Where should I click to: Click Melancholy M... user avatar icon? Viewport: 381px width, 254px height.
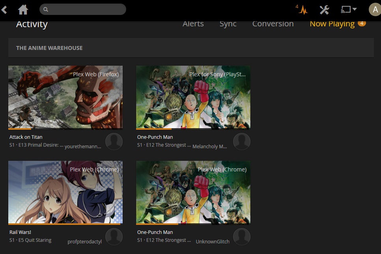pos(242,142)
